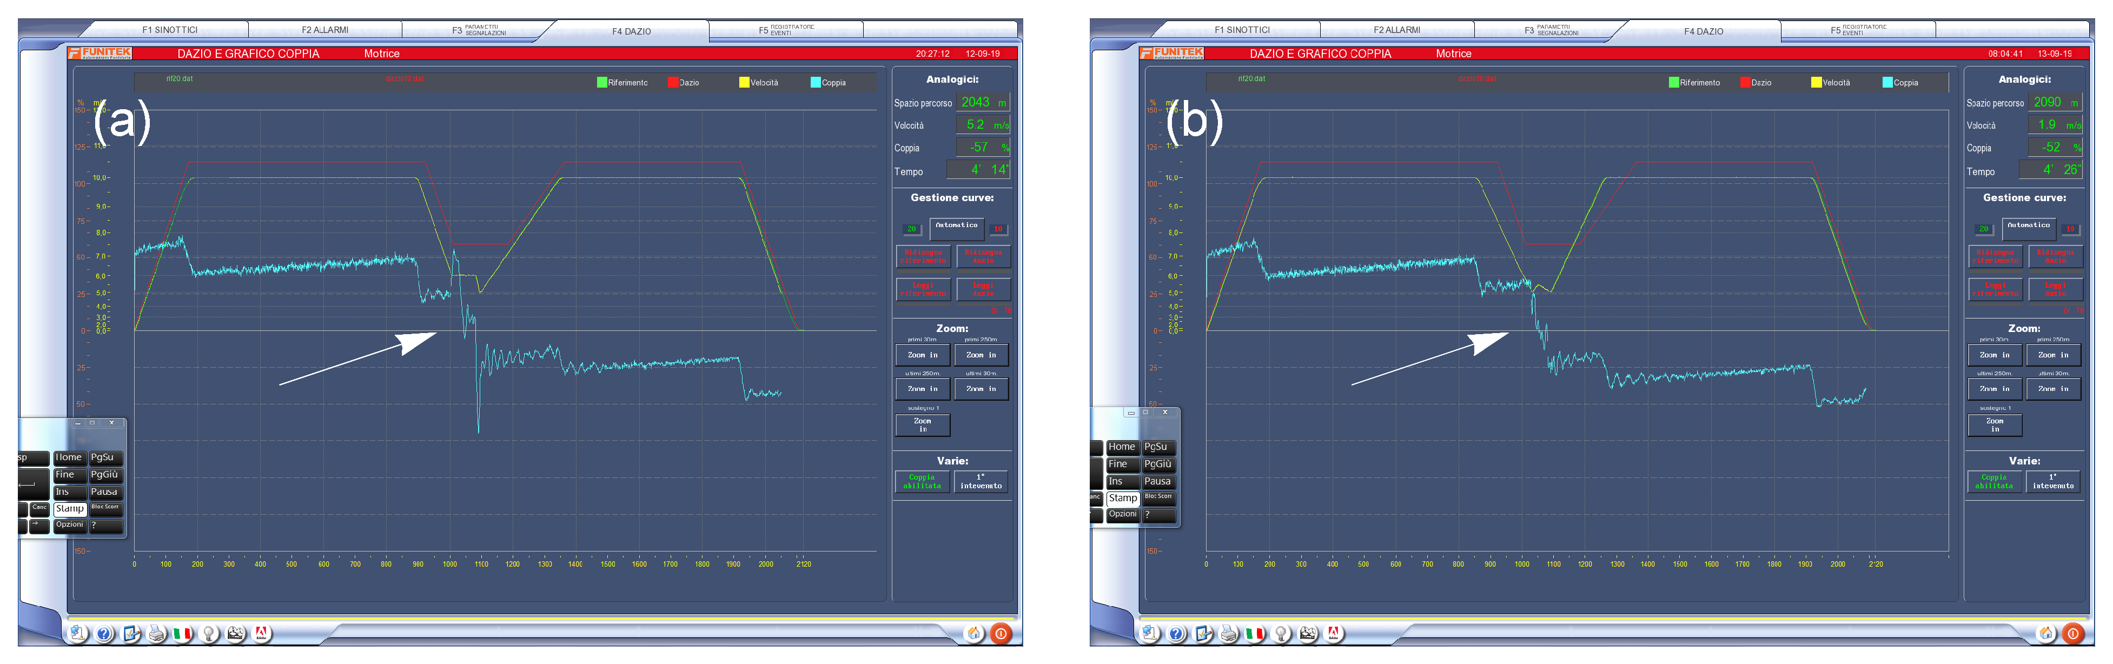Image resolution: width=2113 pixels, height=664 pixels.
Task: Open the F2 ALLARMI tab in panel (a)
Action: 325,30
